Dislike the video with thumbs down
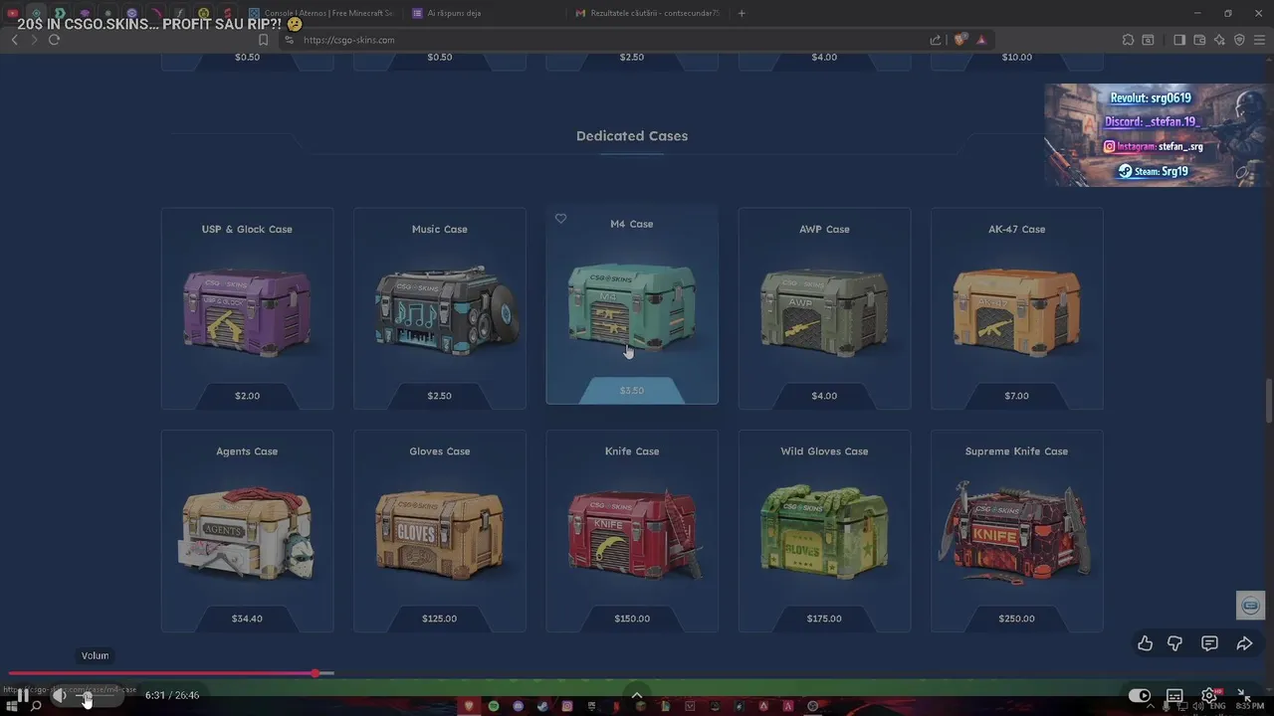 (x=1174, y=643)
